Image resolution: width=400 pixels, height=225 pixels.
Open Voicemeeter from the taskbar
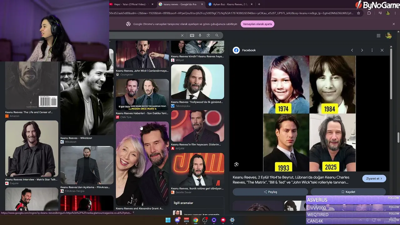186,220
